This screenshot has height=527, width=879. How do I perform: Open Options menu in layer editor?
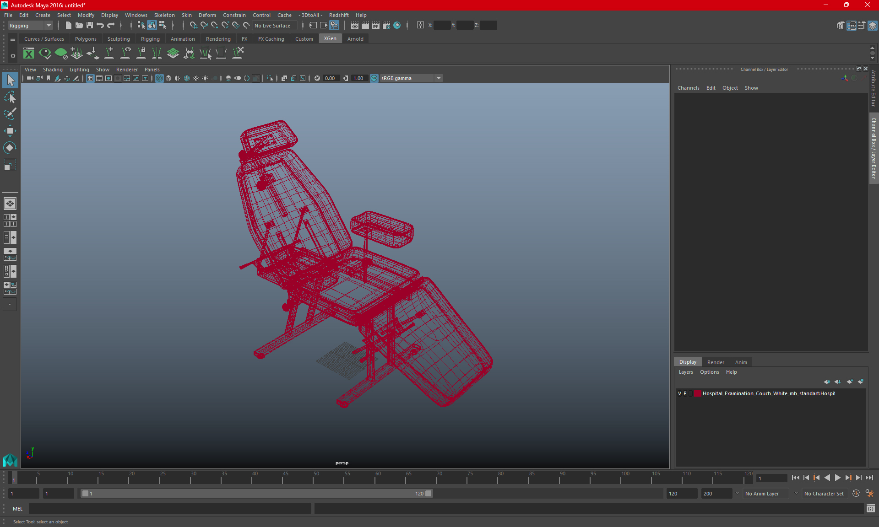click(x=709, y=372)
